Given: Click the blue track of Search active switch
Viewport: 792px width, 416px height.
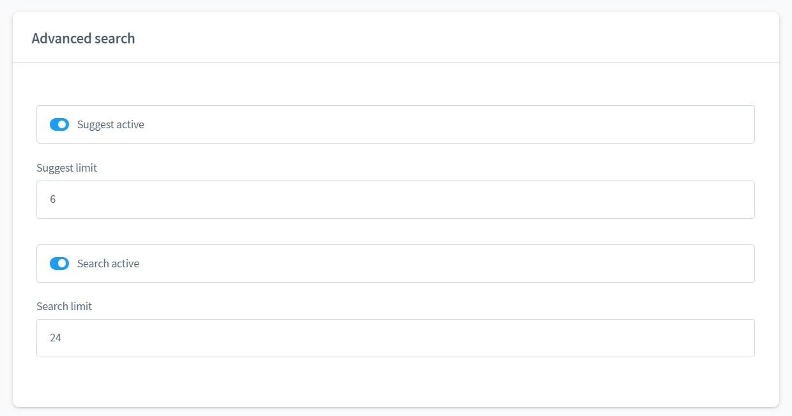Looking at the screenshot, I should click(x=54, y=264).
